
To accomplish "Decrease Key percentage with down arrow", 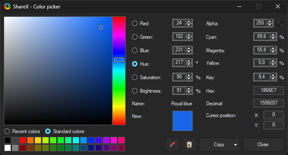I will pos(273,78).
